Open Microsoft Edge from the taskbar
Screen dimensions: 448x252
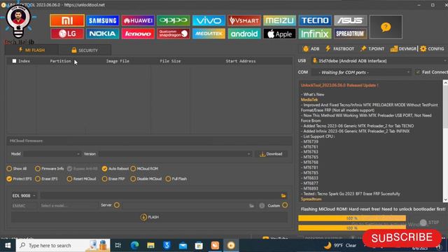(x=134, y=246)
